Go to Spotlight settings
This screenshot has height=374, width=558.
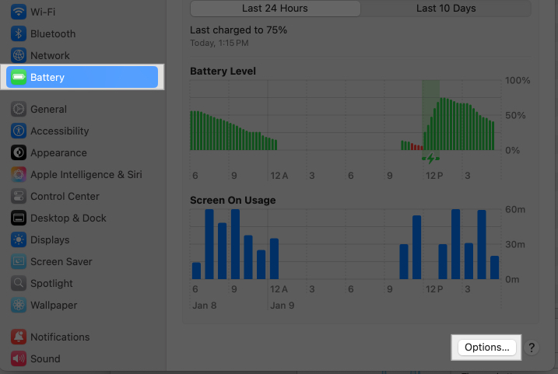pyautogui.click(x=82, y=283)
